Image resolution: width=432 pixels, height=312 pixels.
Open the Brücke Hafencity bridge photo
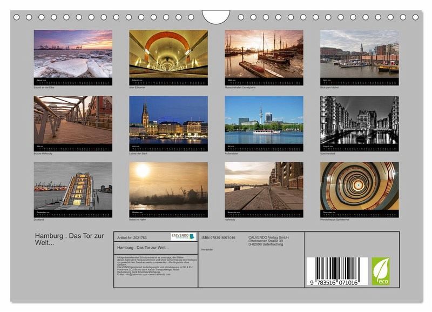tap(73, 120)
